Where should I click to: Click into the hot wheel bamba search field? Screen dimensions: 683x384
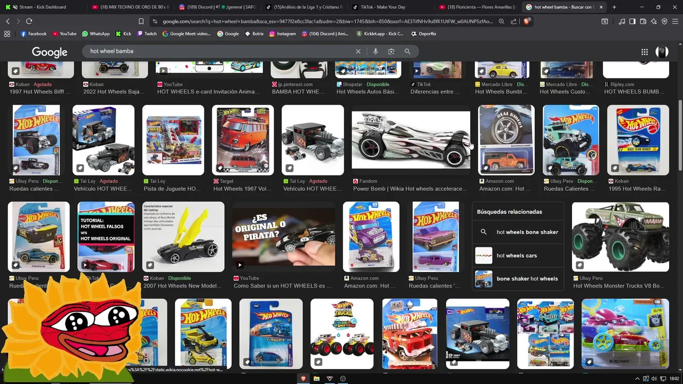219,51
